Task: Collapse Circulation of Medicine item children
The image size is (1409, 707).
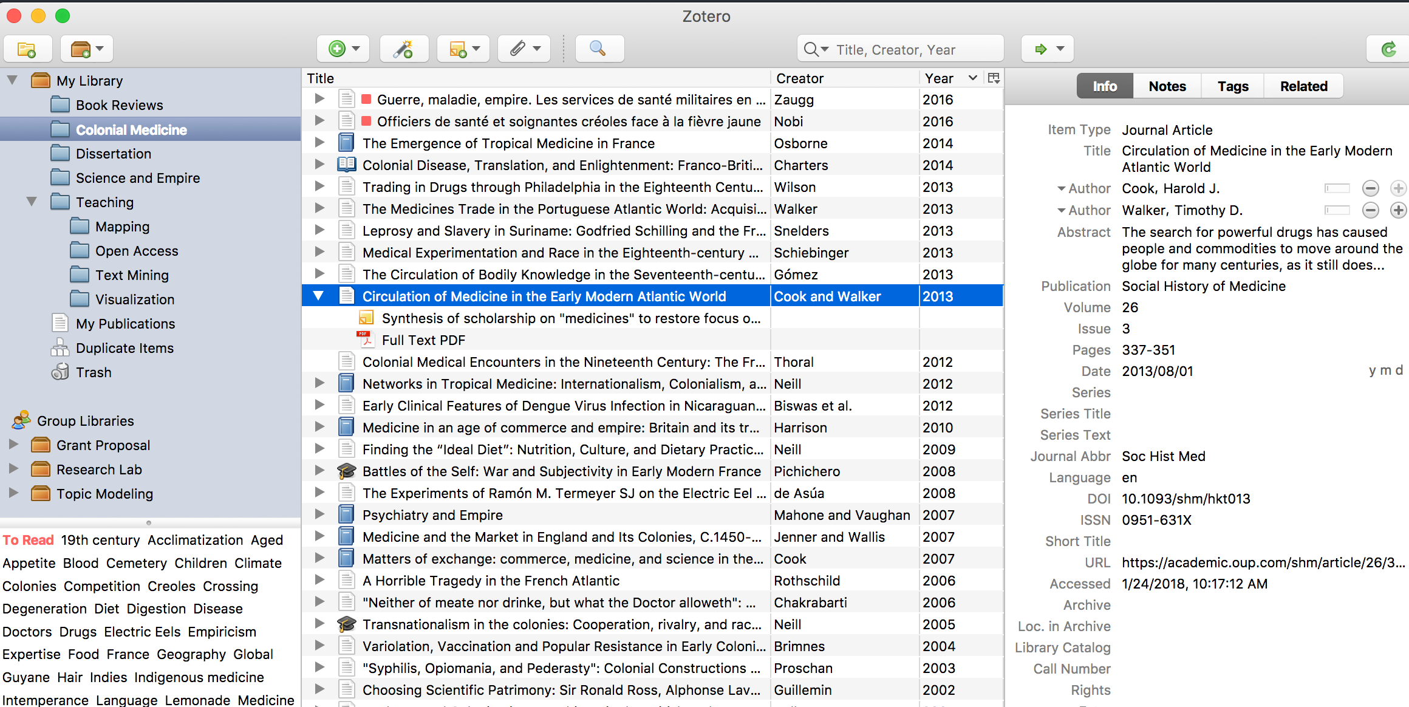Action: 319,296
